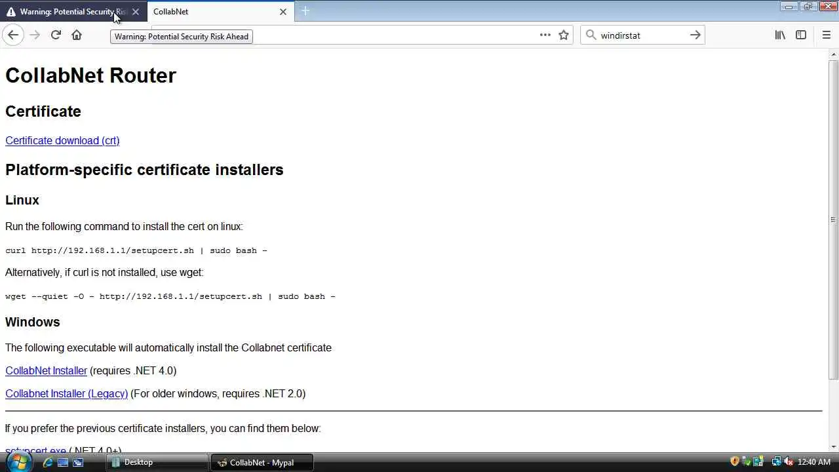
Task: Click the Show Desktop quick launch icon
Action: [x=63, y=462]
